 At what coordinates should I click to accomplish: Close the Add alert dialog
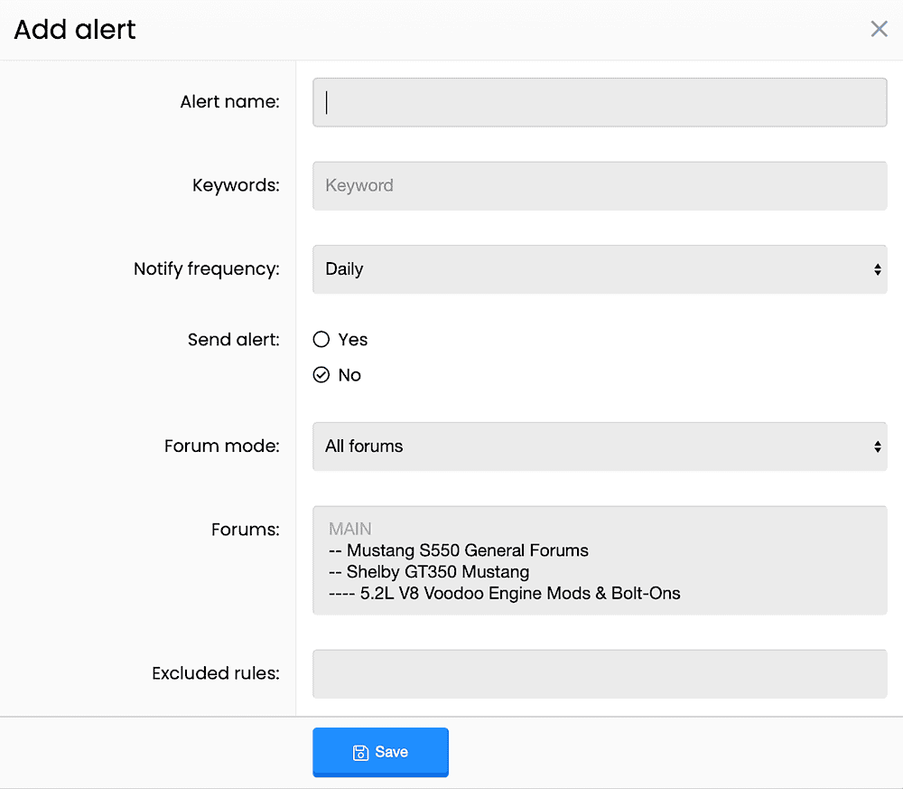point(879,29)
